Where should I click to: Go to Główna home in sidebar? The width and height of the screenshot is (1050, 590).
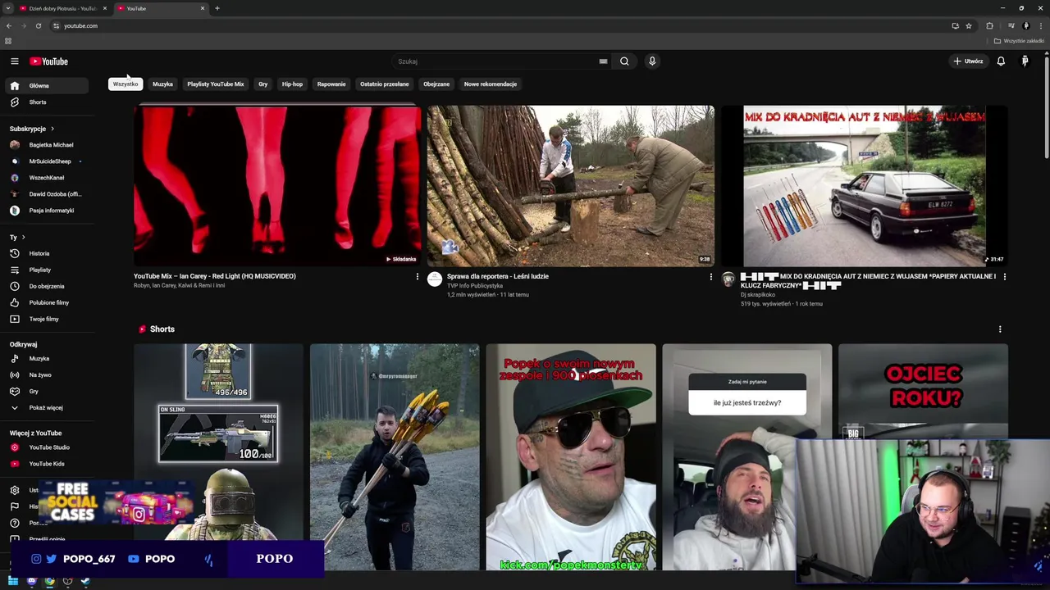click(46, 85)
